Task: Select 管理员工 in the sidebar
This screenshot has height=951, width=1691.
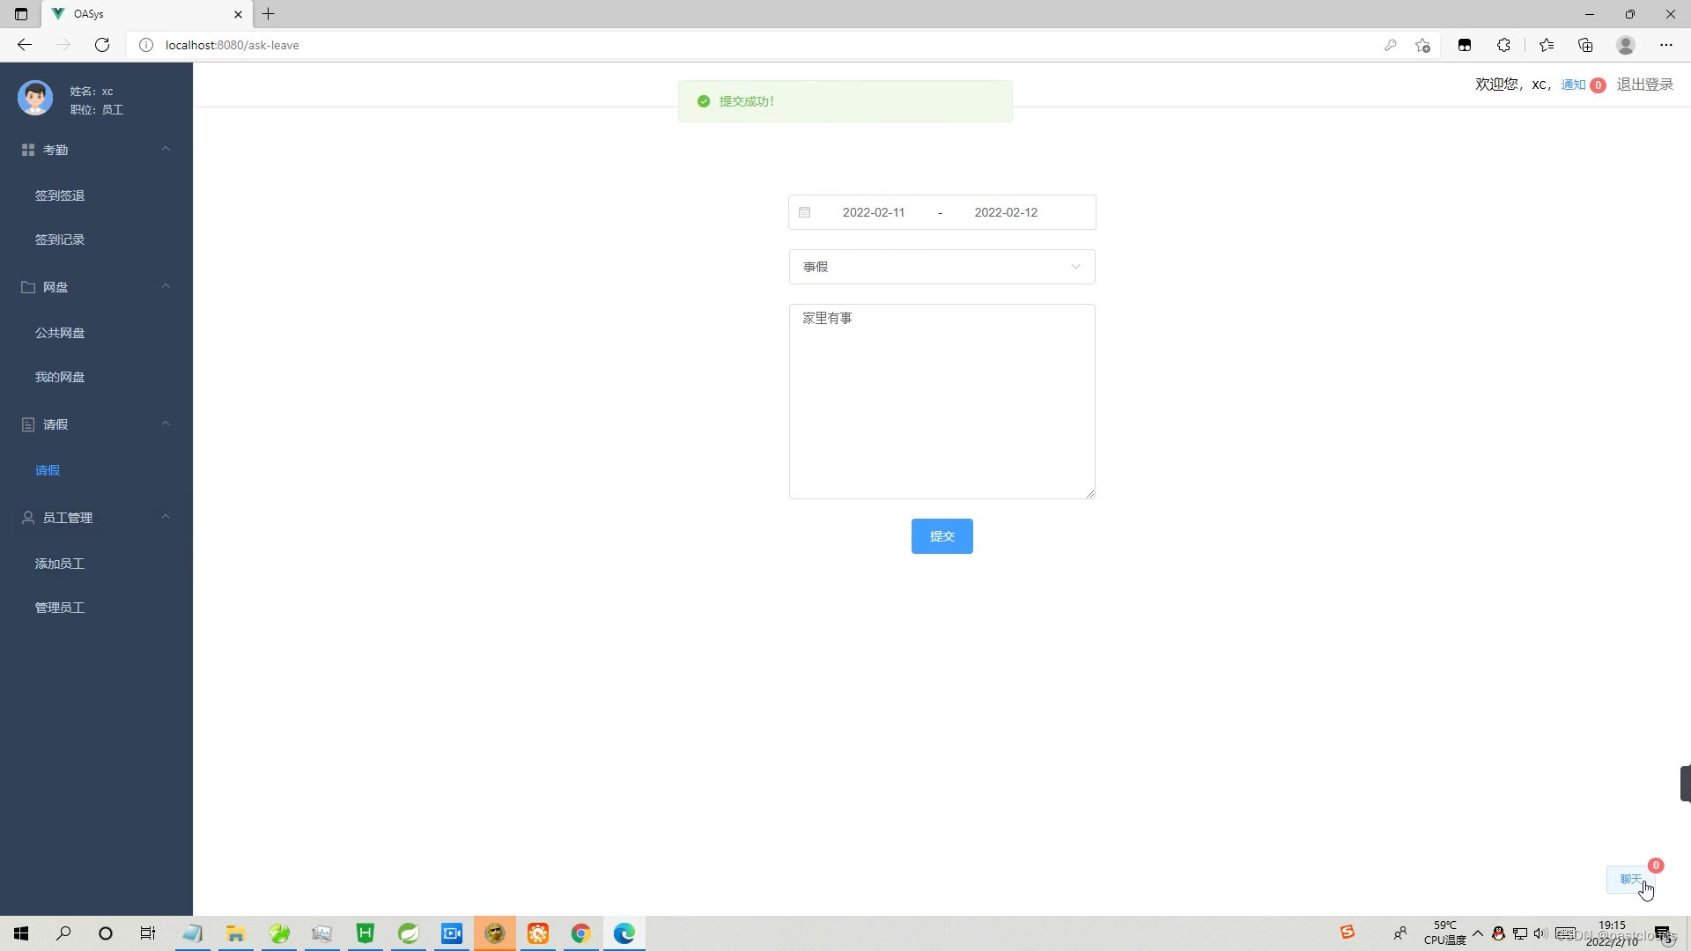Action: 60,608
